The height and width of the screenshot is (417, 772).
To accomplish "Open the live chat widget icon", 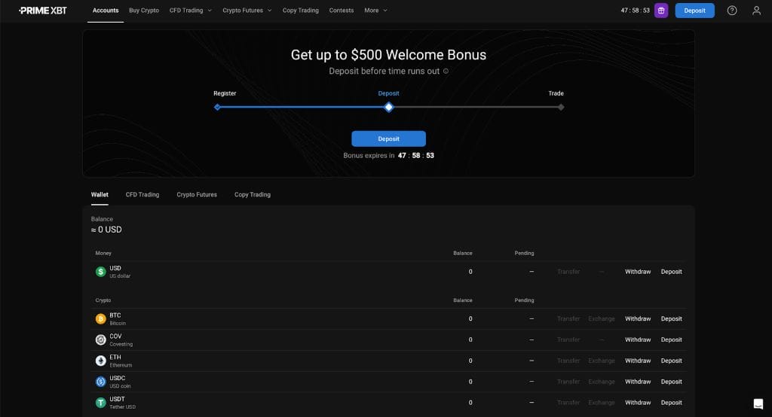I will click(758, 403).
